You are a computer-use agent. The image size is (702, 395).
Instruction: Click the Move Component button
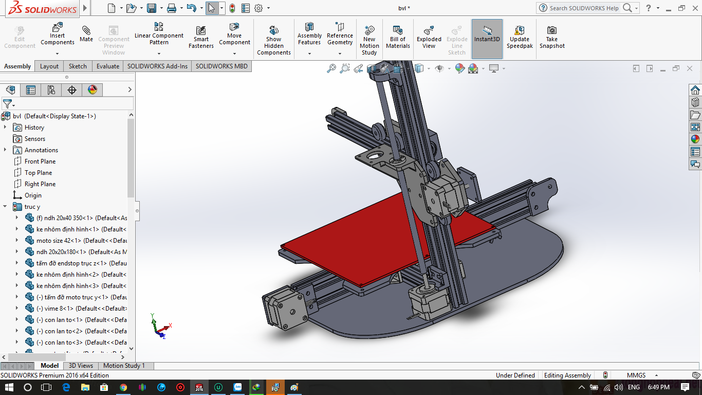(234, 34)
